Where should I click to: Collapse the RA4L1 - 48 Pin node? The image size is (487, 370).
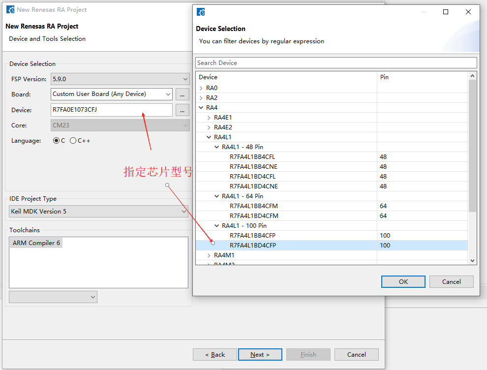(x=217, y=147)
